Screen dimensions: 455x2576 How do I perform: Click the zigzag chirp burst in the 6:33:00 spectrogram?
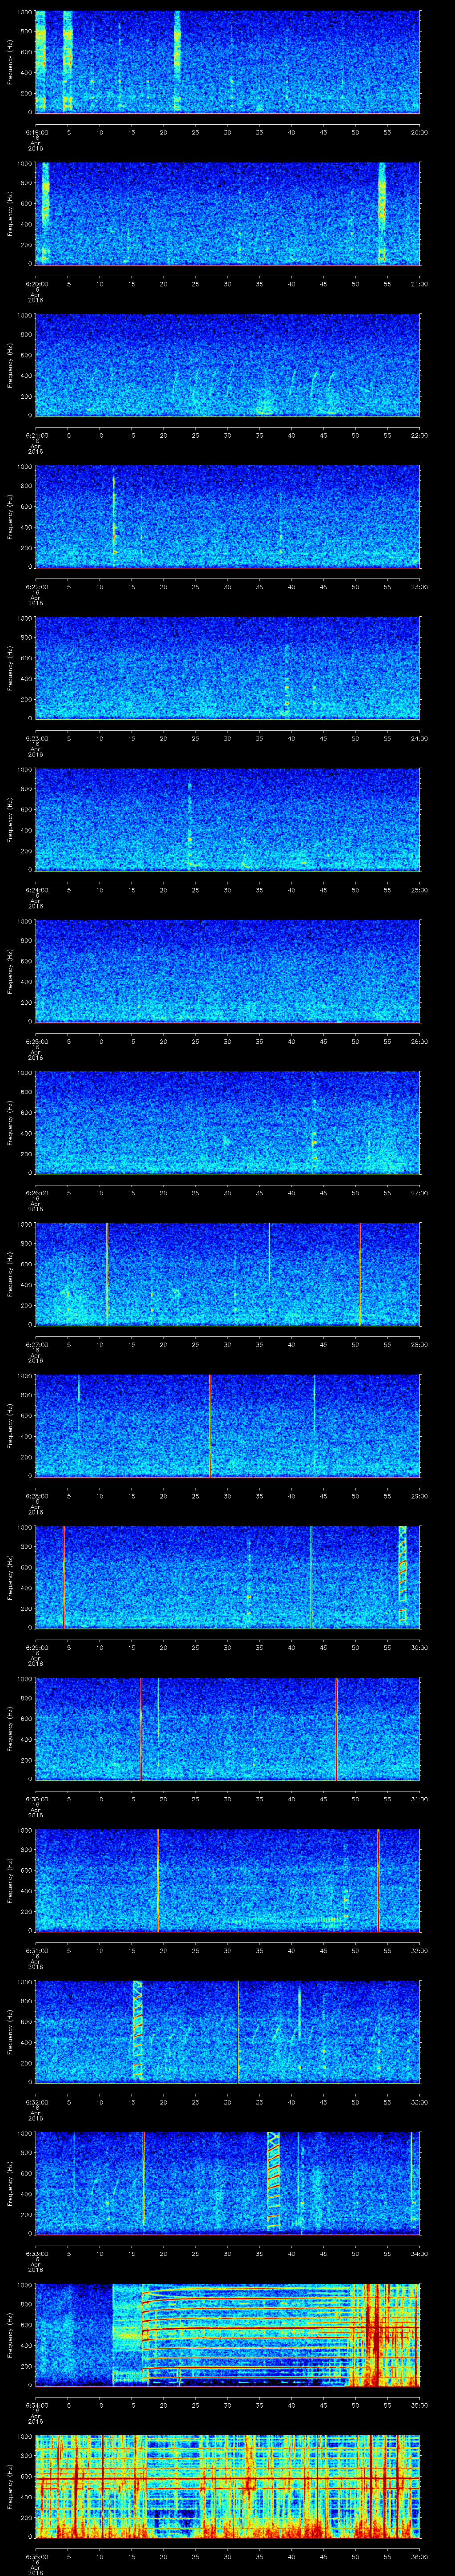(x=273, y=2182)
